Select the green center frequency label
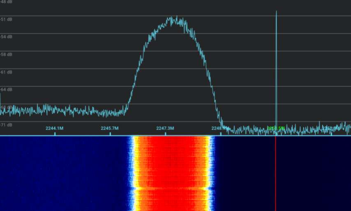The image size is (351, 211). 275,128
